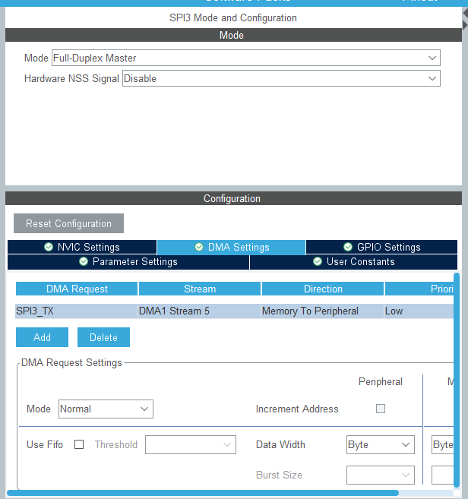Click the Priority column header
Viewport: 468px width, 499px height.
pyautogui.click(x=419, y=289)
